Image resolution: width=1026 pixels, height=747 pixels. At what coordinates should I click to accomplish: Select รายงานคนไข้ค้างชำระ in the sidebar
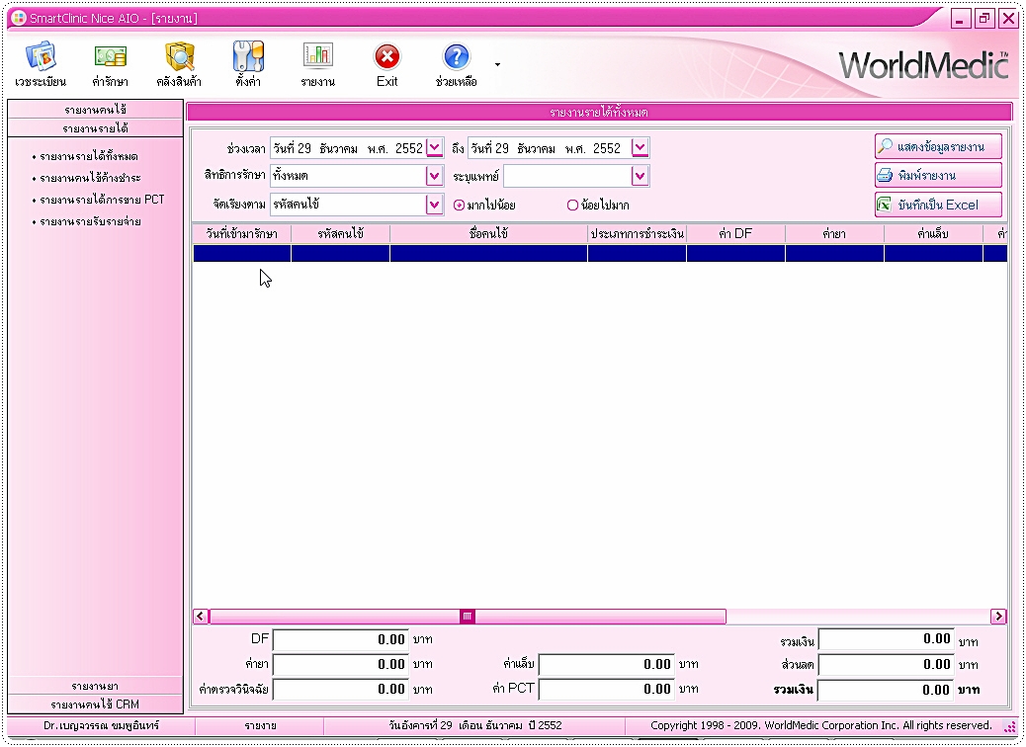[90, 178]
